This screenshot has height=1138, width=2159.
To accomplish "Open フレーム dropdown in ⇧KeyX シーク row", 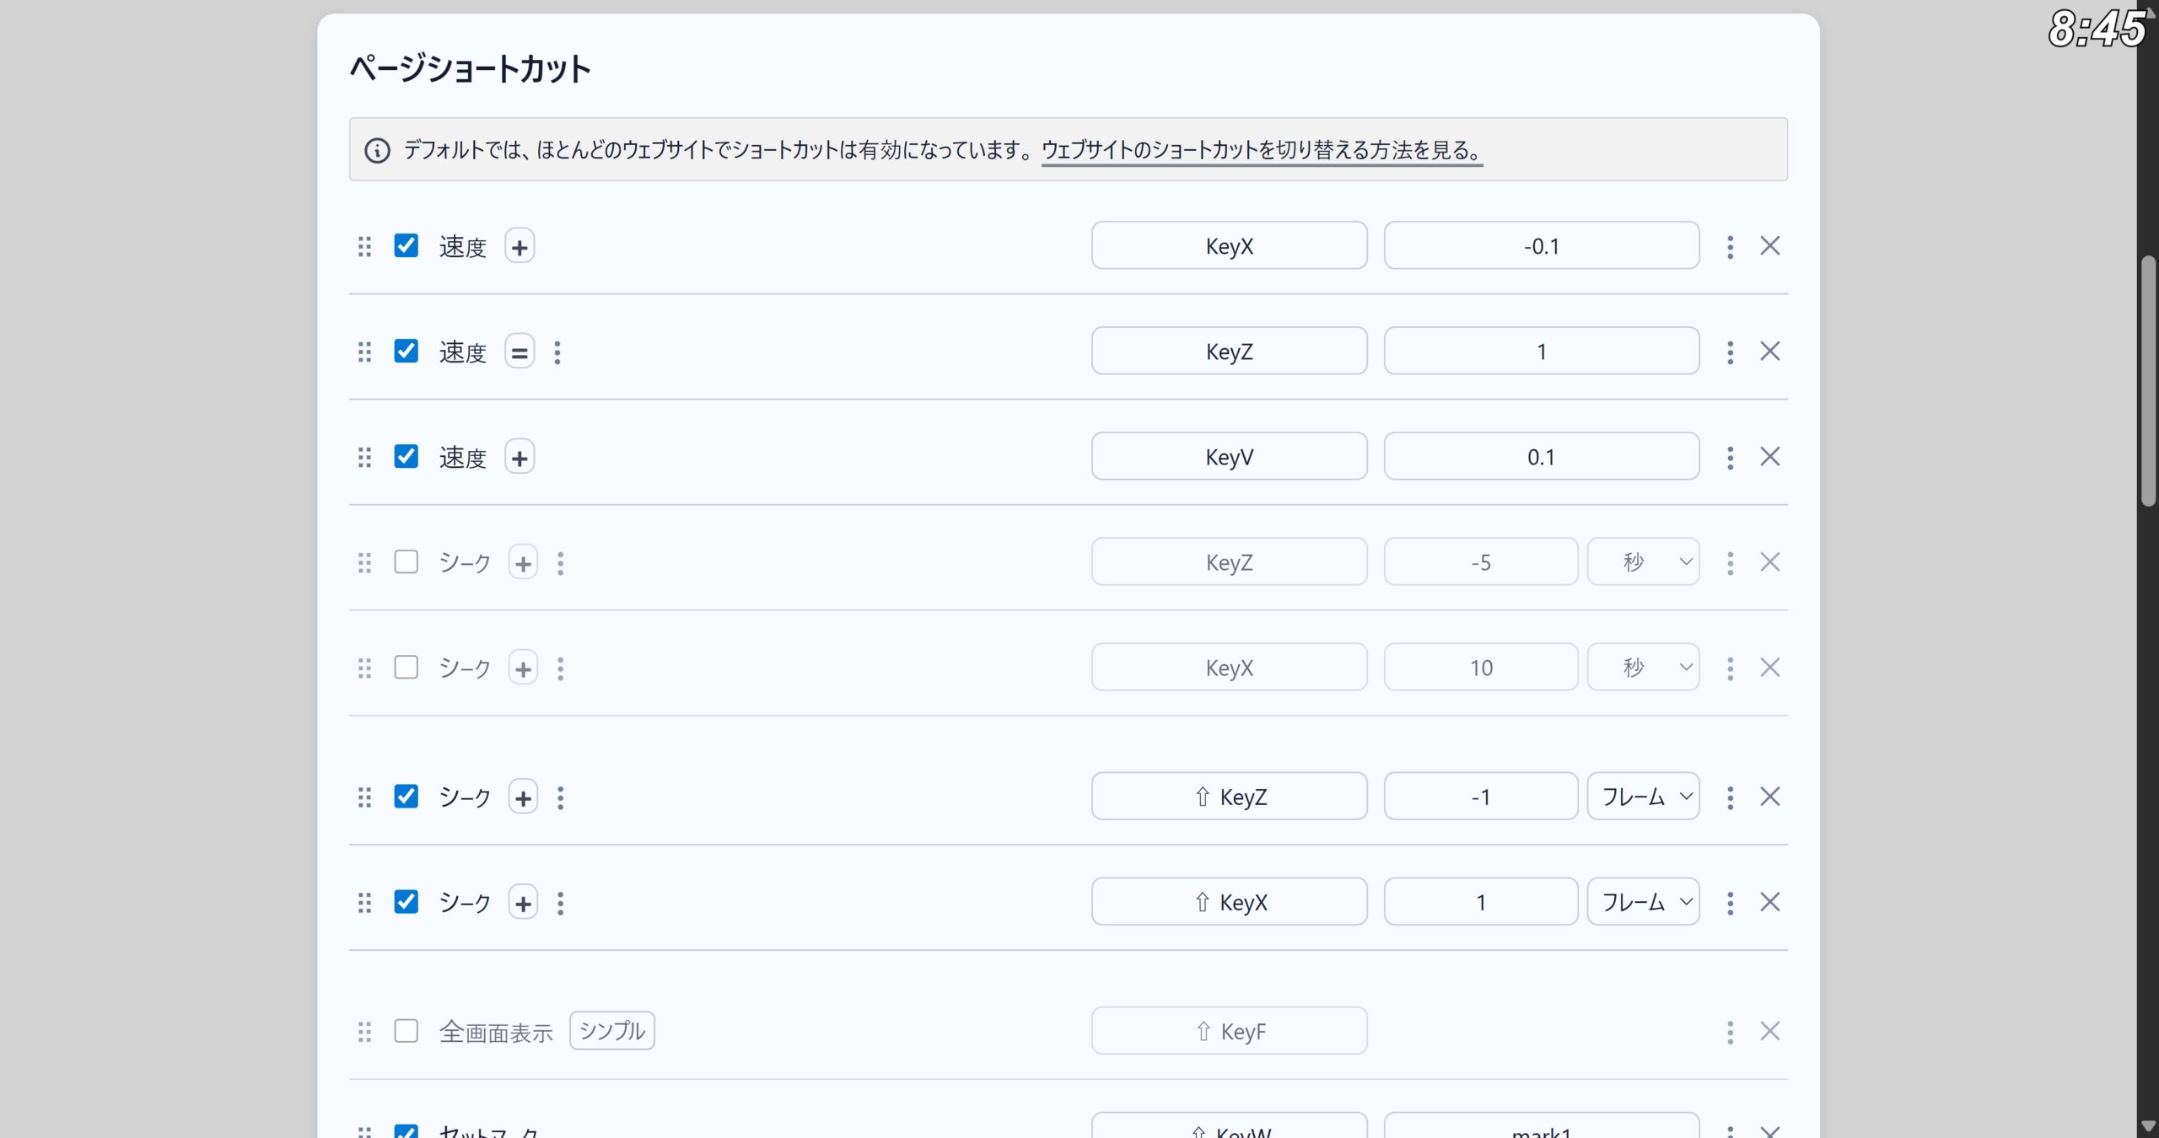I will tap(1643, 903).
